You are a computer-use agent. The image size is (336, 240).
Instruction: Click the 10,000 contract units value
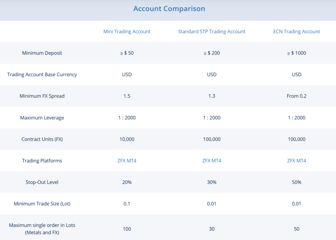127,139
